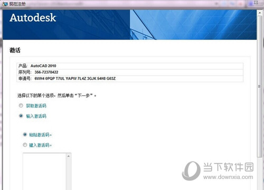Click the 键入激活码 label text
The image size is (264, 190).
40,145
